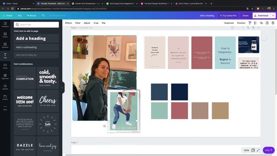Viewport: 277px width, 156px height.
Task: Delete page with the page trash icon
Action: pyautogui.click(x=253, y=28)
